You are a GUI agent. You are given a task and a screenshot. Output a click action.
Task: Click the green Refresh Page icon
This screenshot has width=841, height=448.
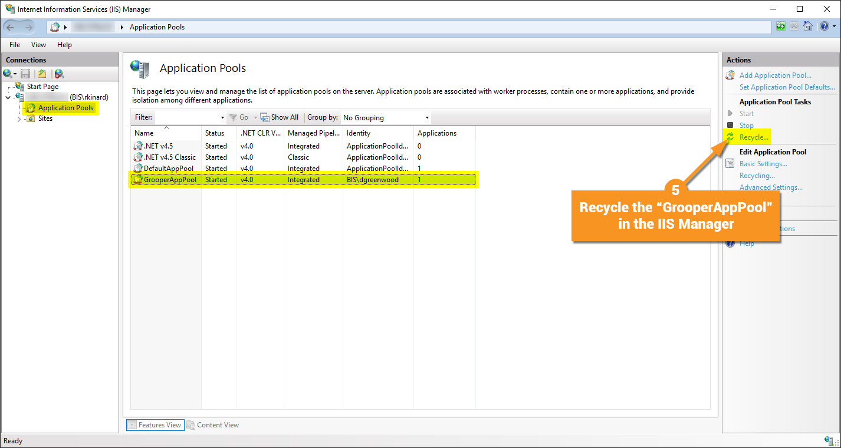point(781,27)
